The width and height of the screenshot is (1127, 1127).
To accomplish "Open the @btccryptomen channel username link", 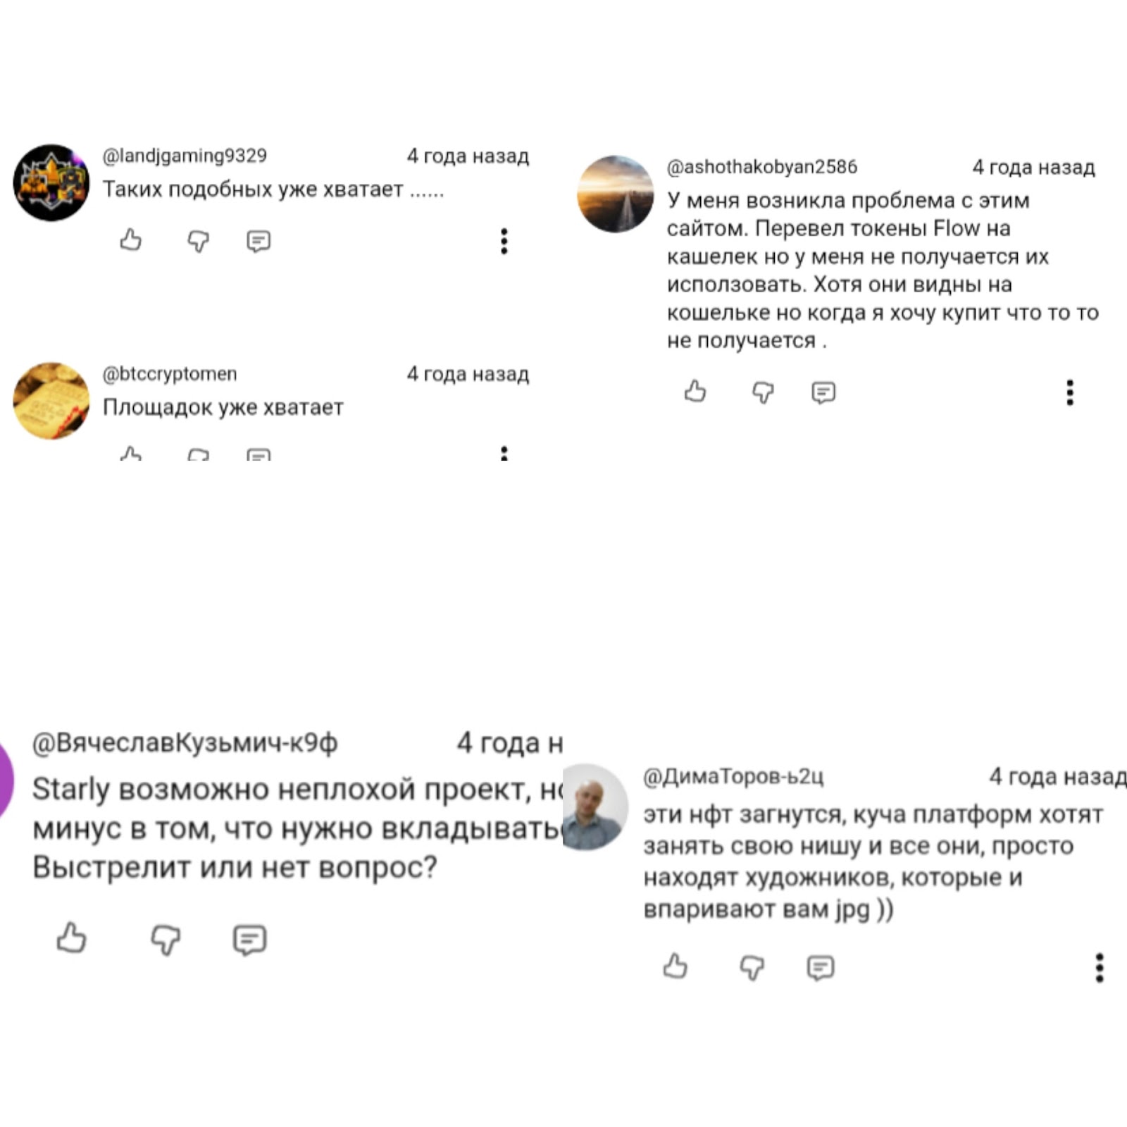I will pos(170,373).
